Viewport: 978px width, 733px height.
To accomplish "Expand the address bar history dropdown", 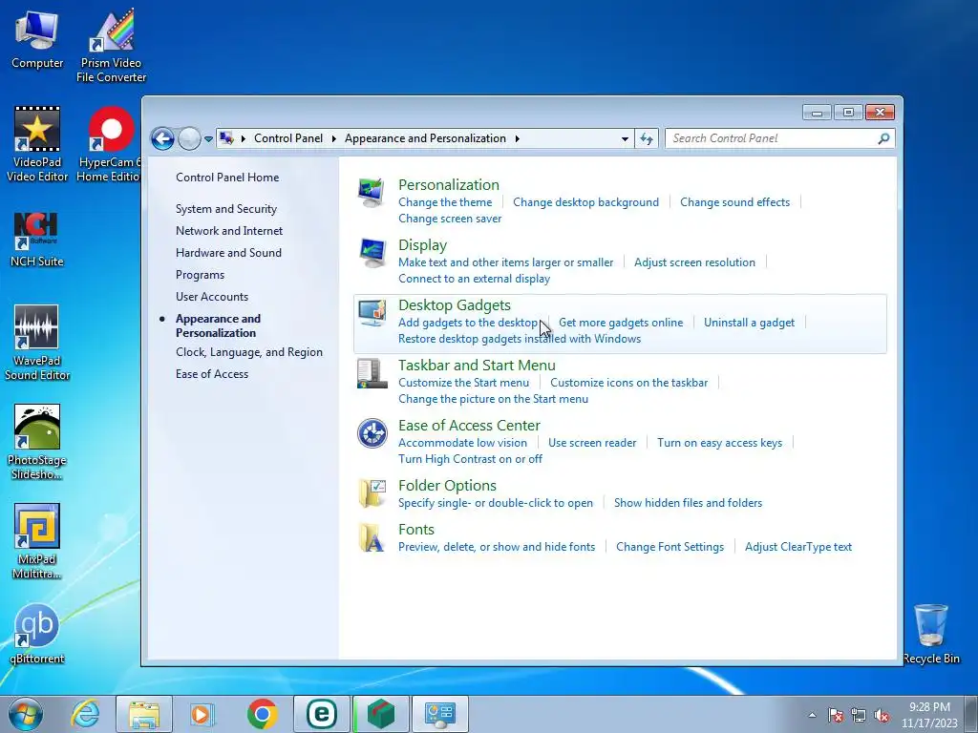I will pyautogui.click(x=625, y=139).
